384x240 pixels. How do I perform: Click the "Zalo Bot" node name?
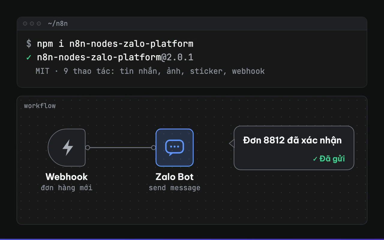point(175,177)
